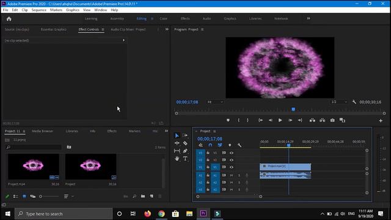Switch to Media Browser tab

click(42, 131)
